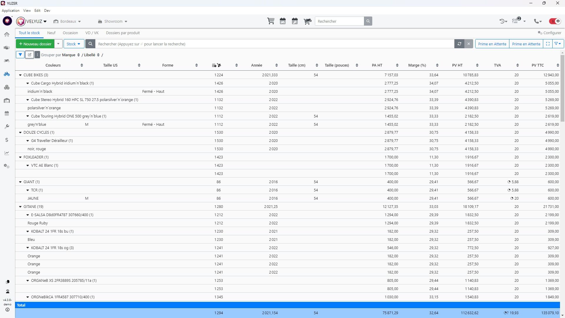
Task: Open the handshake icon in sidebar
Action: (7, 48)
